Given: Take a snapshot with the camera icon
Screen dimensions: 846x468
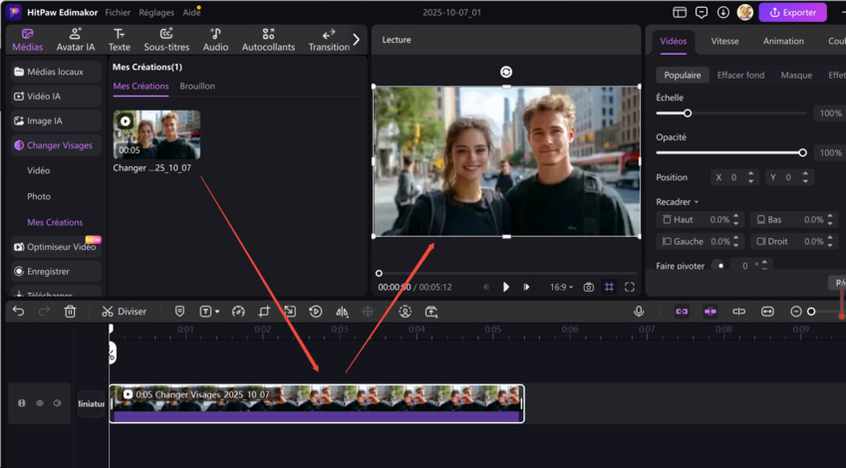Looking at the screenshot, I should click(588, 287).
